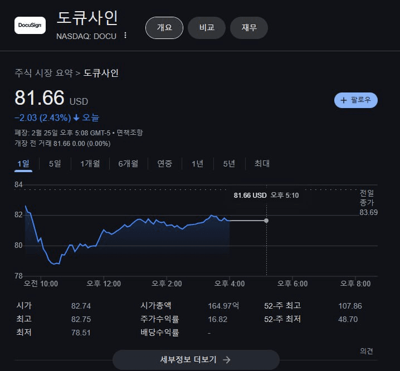Click the 52-주 최저 value 48.70
Screen dimensions: 400x371
point(348,319)
